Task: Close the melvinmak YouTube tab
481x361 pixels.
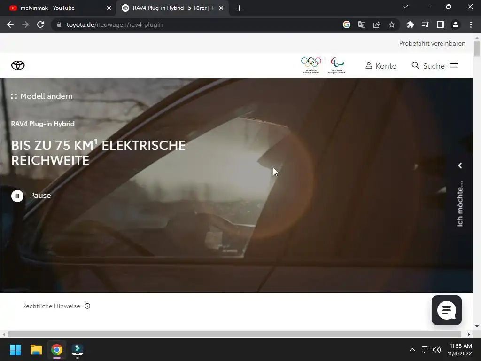Action: [109, 8]
